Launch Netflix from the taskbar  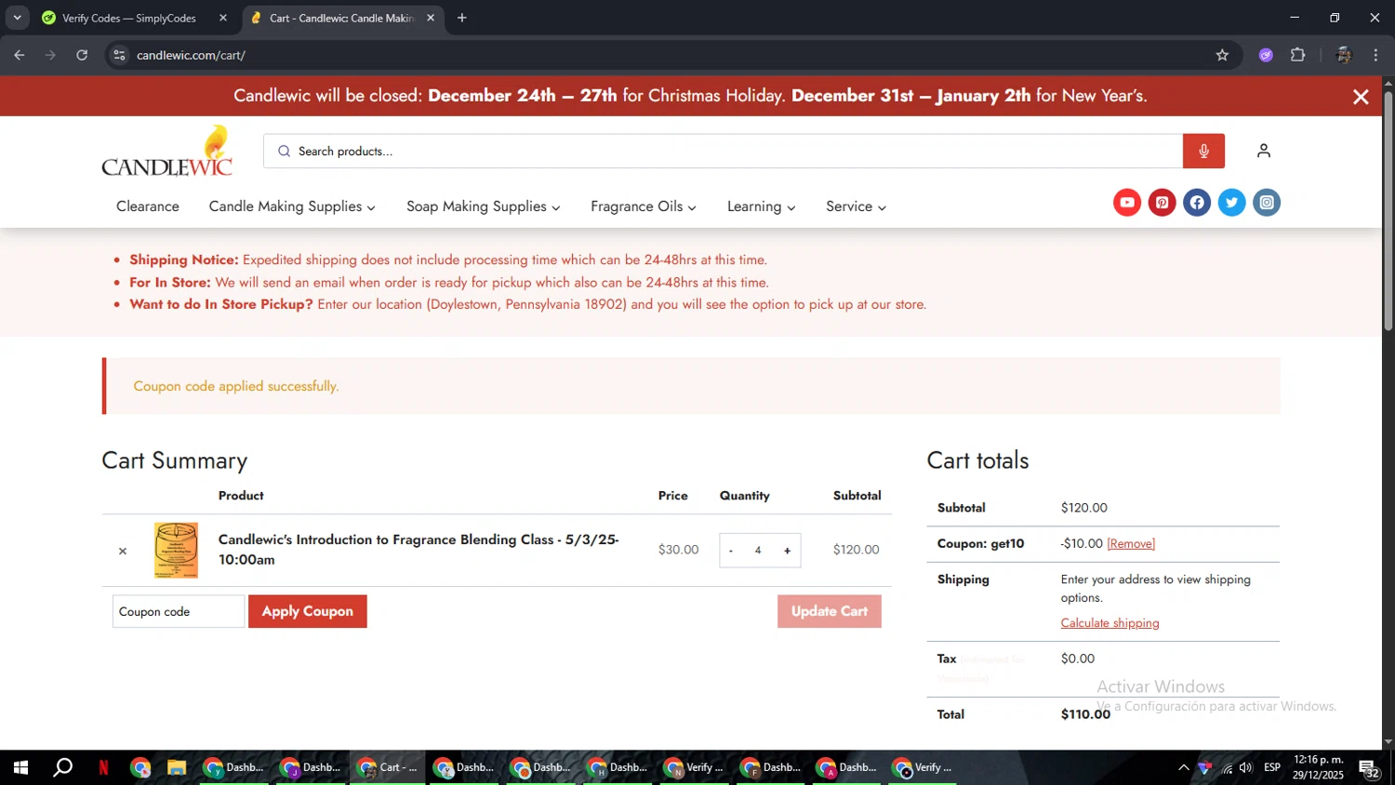click(104, 768)
